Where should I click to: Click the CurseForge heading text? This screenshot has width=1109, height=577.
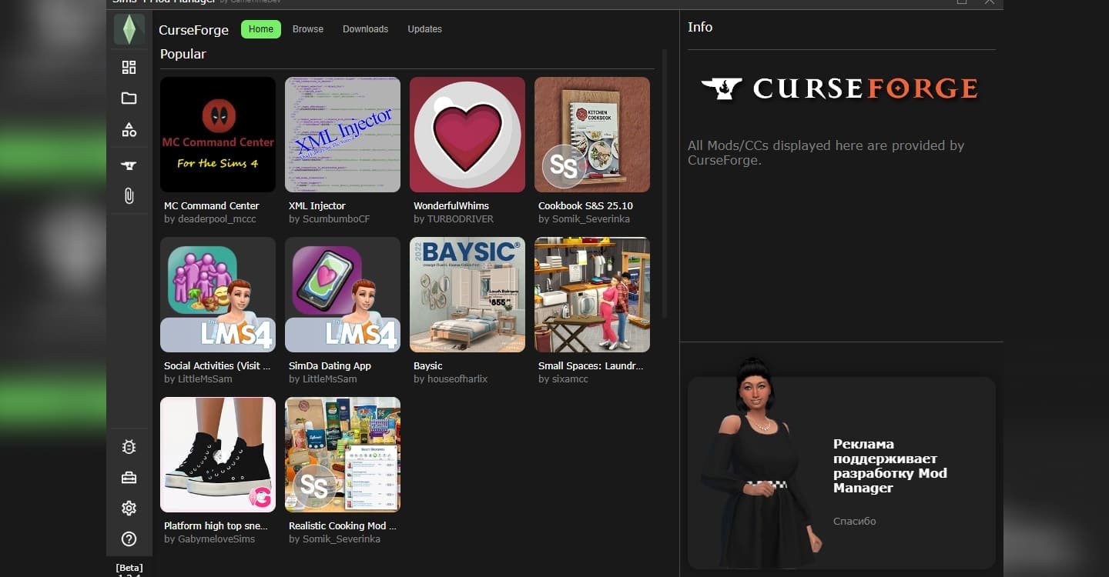(x=193, y=30)
